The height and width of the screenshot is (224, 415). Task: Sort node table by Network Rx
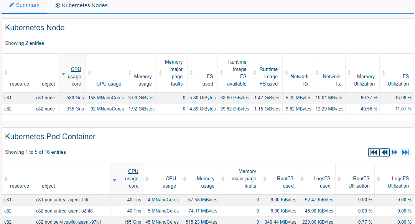299,80
